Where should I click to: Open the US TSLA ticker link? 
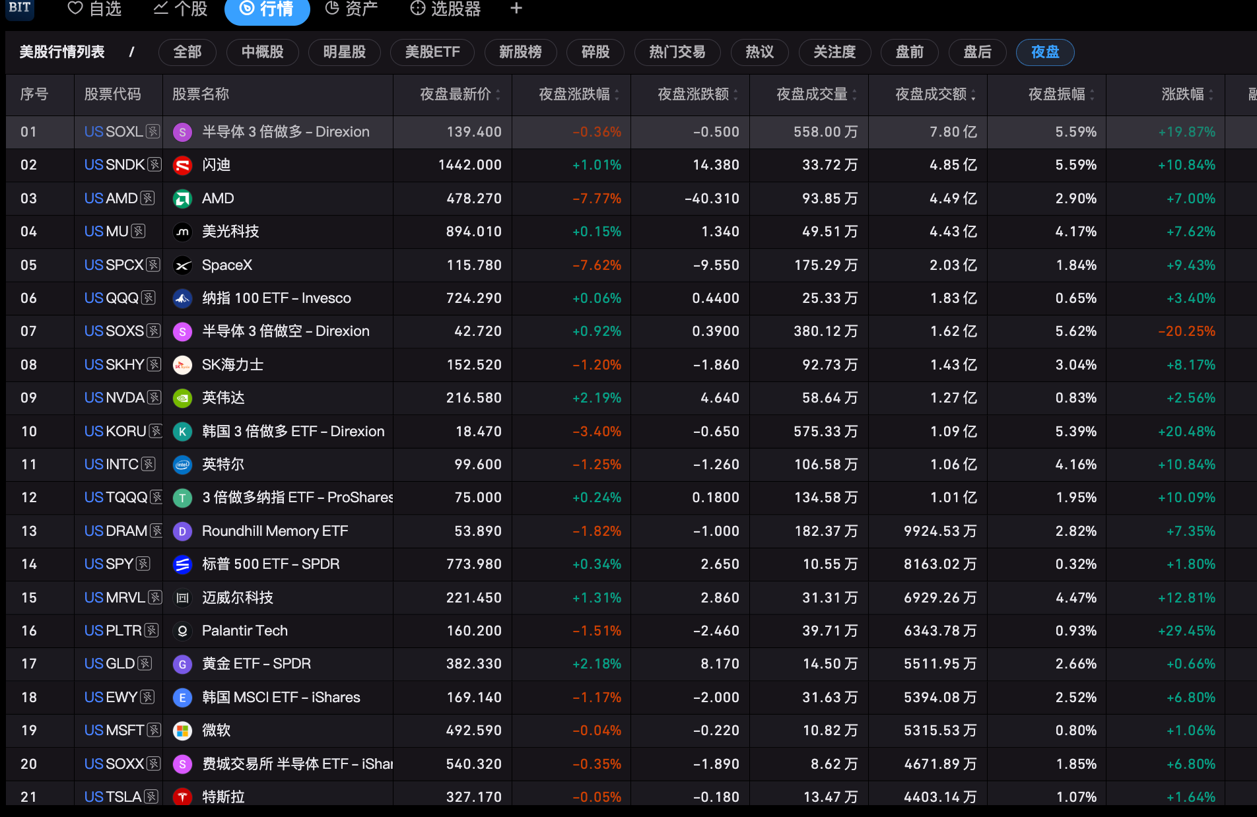click(x=113, y=797)
